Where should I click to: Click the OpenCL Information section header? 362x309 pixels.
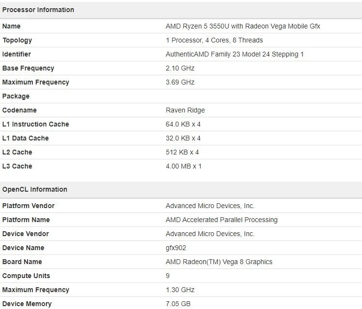click(x=35, y=189)
